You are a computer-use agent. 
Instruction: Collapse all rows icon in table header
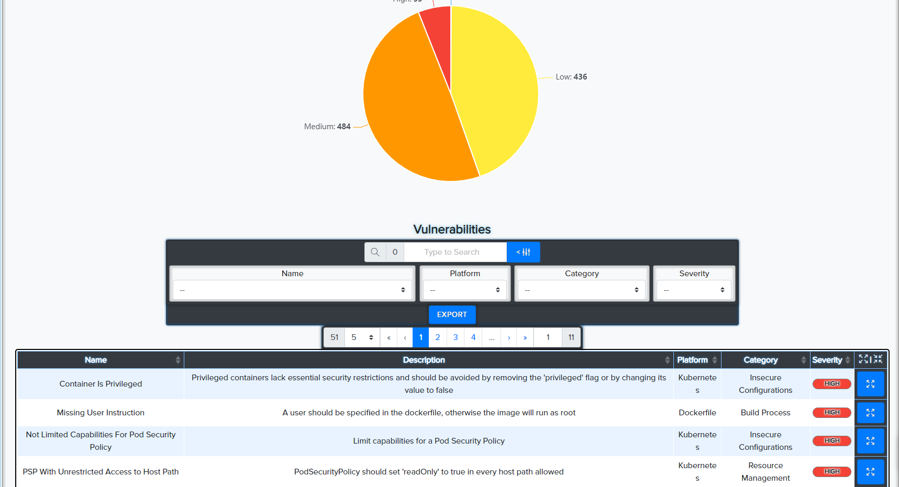tap(878, 359)
